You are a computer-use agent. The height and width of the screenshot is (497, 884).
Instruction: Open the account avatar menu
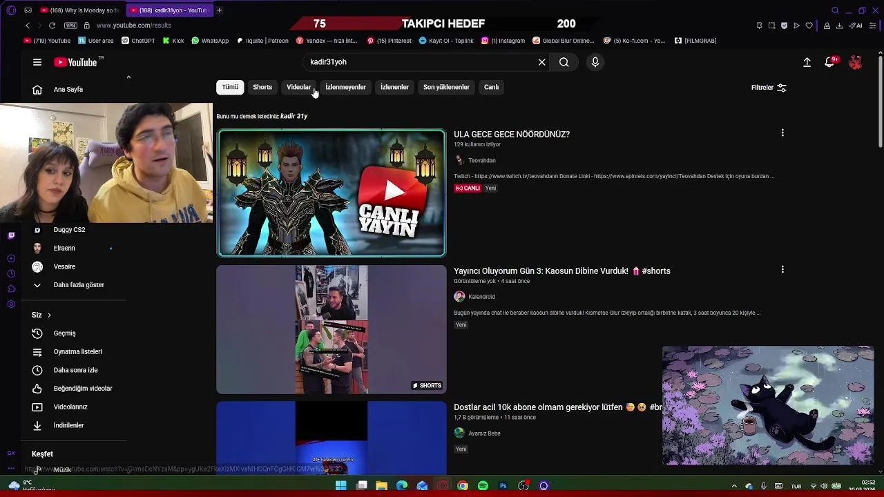click(x=856, y=62)
